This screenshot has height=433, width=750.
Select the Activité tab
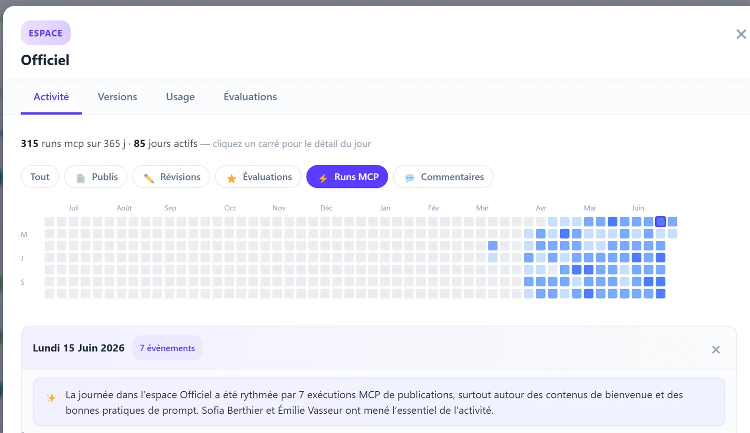(51, 97)
